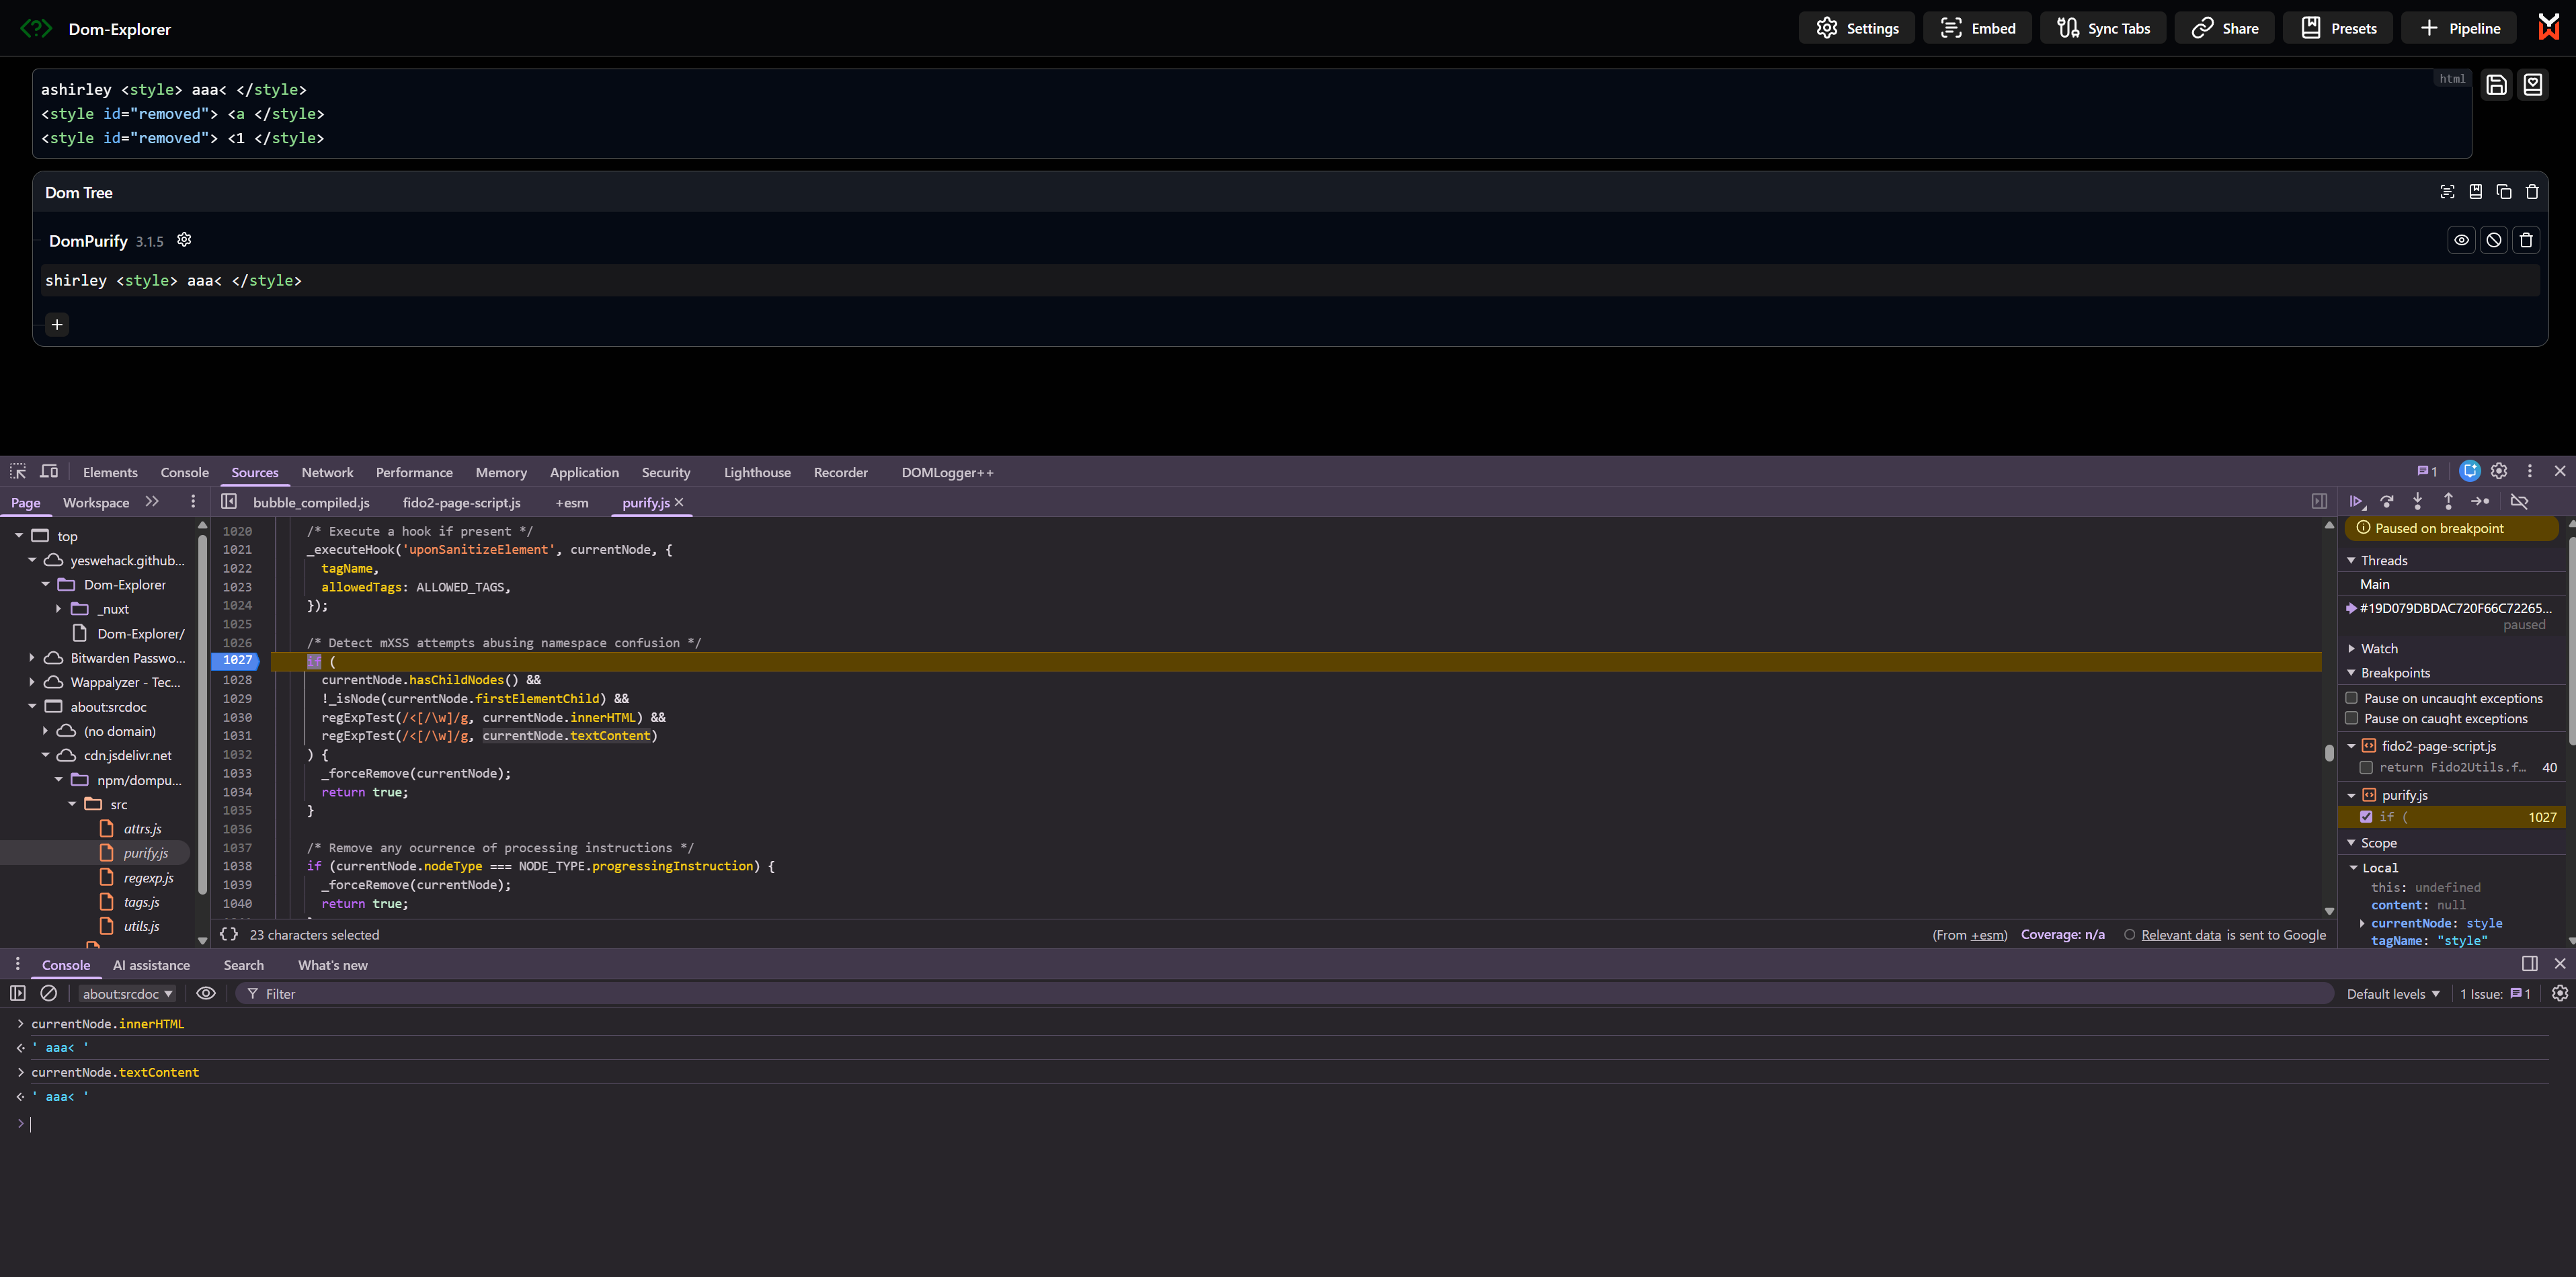
Task: Open the Relevant data link
Action: (x=2180, y=935)
